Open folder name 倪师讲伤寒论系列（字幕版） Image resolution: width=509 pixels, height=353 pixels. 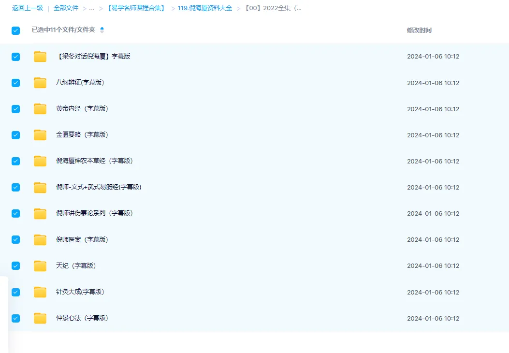tap(94, 213)
